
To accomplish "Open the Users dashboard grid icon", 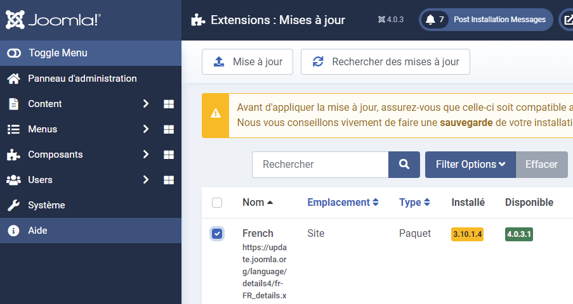I will click(x=169, y=180).
